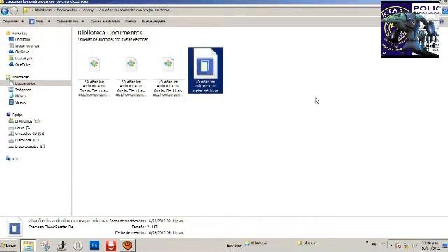Viewport: 448px width, 252px height.
Task: Expand the arrow next to Abrir
Action: (x=49, y=22)
